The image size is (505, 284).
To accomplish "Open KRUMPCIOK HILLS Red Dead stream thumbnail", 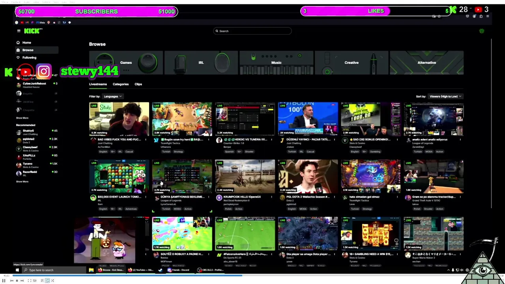I will [x=245, y=176].
